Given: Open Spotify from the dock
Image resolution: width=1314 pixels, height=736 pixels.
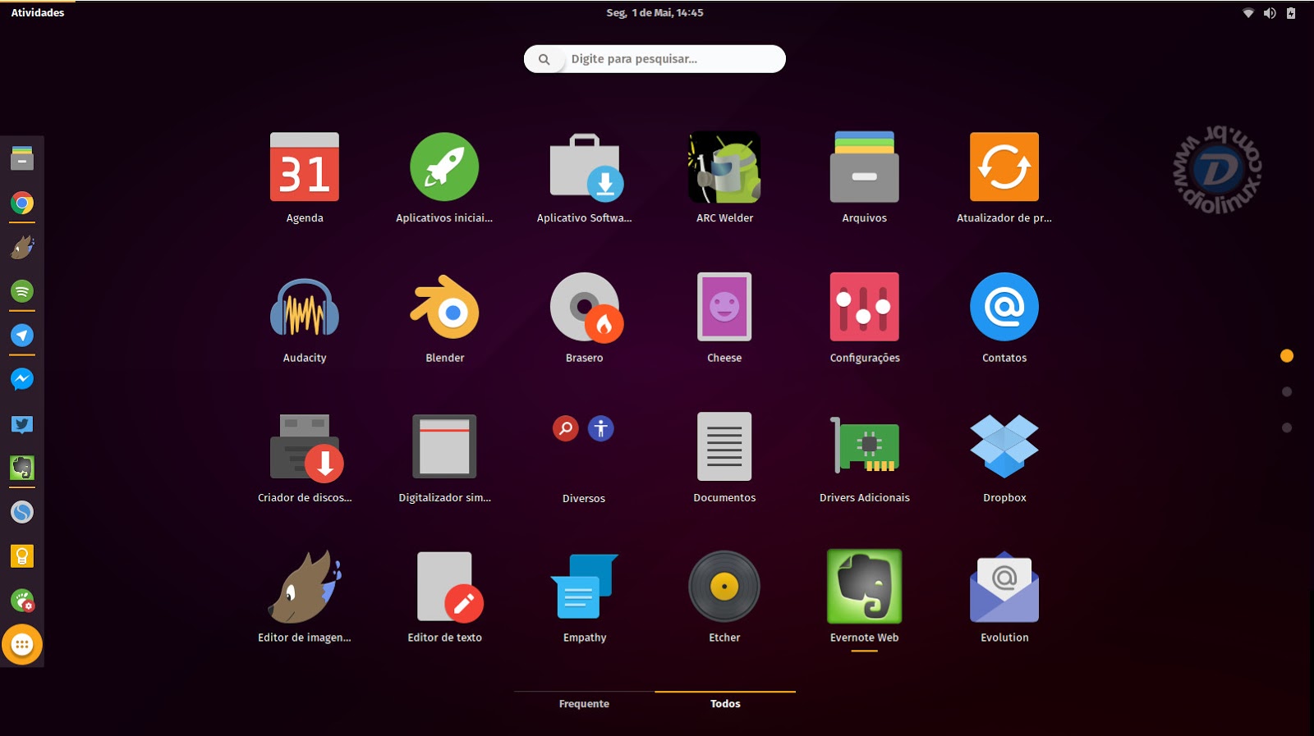Looking at the screenshot, I should pyautogui.click(x=22, y=291).
